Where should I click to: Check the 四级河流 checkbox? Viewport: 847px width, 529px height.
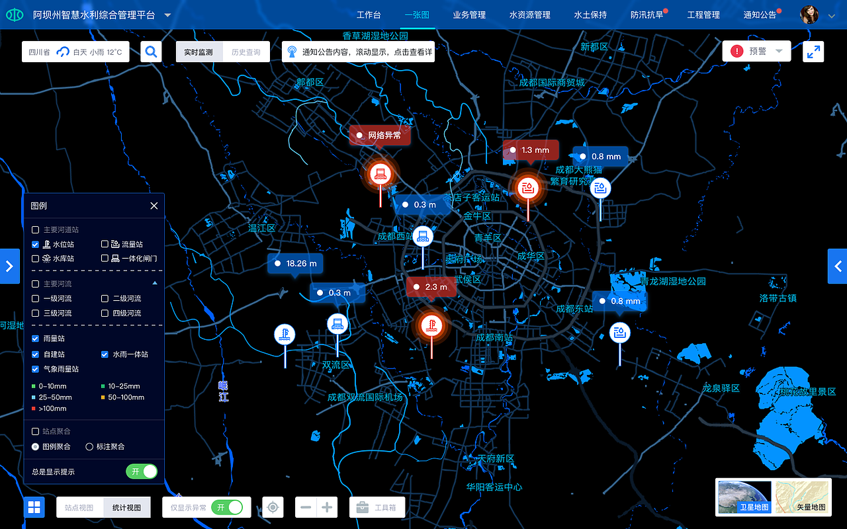[x=105, y=313]
